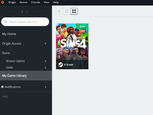Click the Notifications bell icon

pyautogui.click(x=2, y=87)
